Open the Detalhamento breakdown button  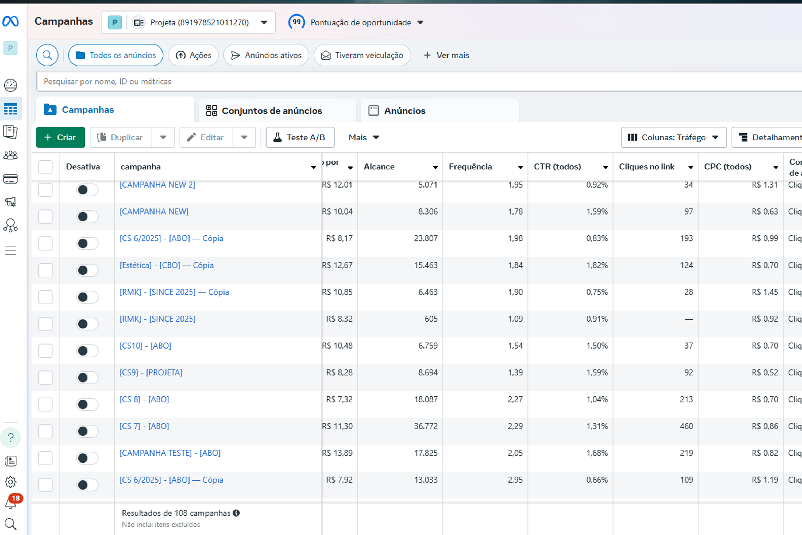pyautogui.click(x=767, y=137)
